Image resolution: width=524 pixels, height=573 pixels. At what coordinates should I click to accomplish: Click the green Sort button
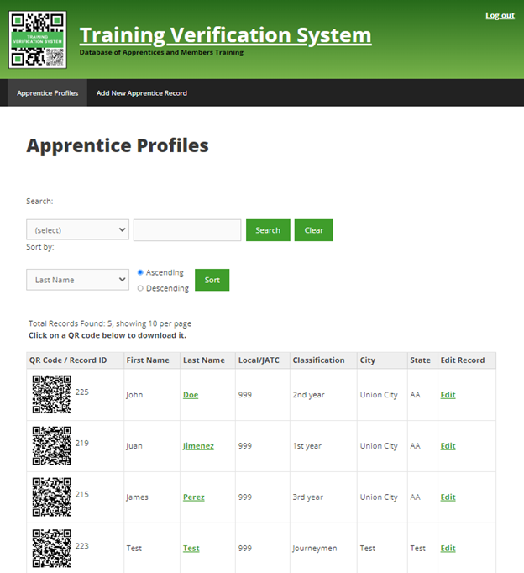point(212,280)
